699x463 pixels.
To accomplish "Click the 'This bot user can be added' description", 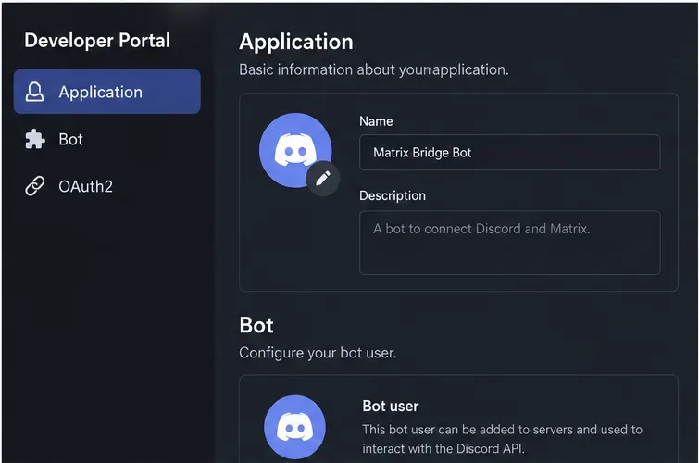I will coord(503,439).
